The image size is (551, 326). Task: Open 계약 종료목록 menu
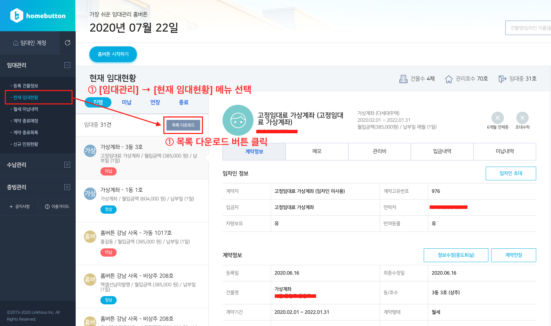tap(24, 133)
